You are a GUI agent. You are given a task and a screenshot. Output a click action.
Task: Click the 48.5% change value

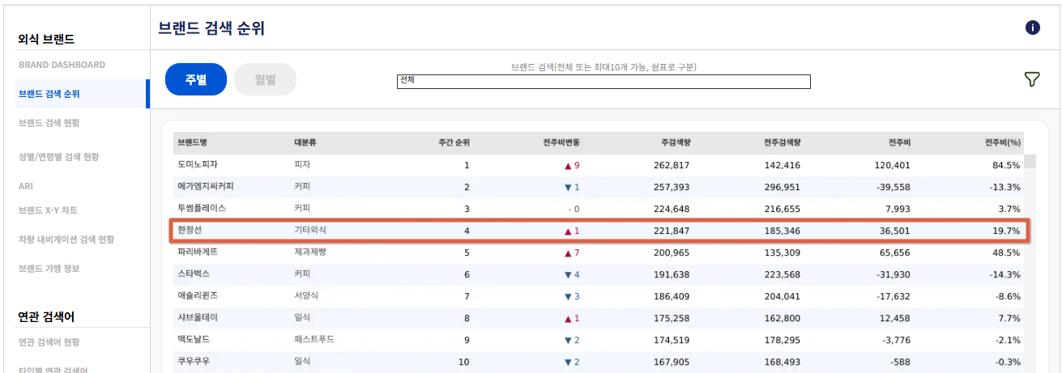[x=1006, y=252]
